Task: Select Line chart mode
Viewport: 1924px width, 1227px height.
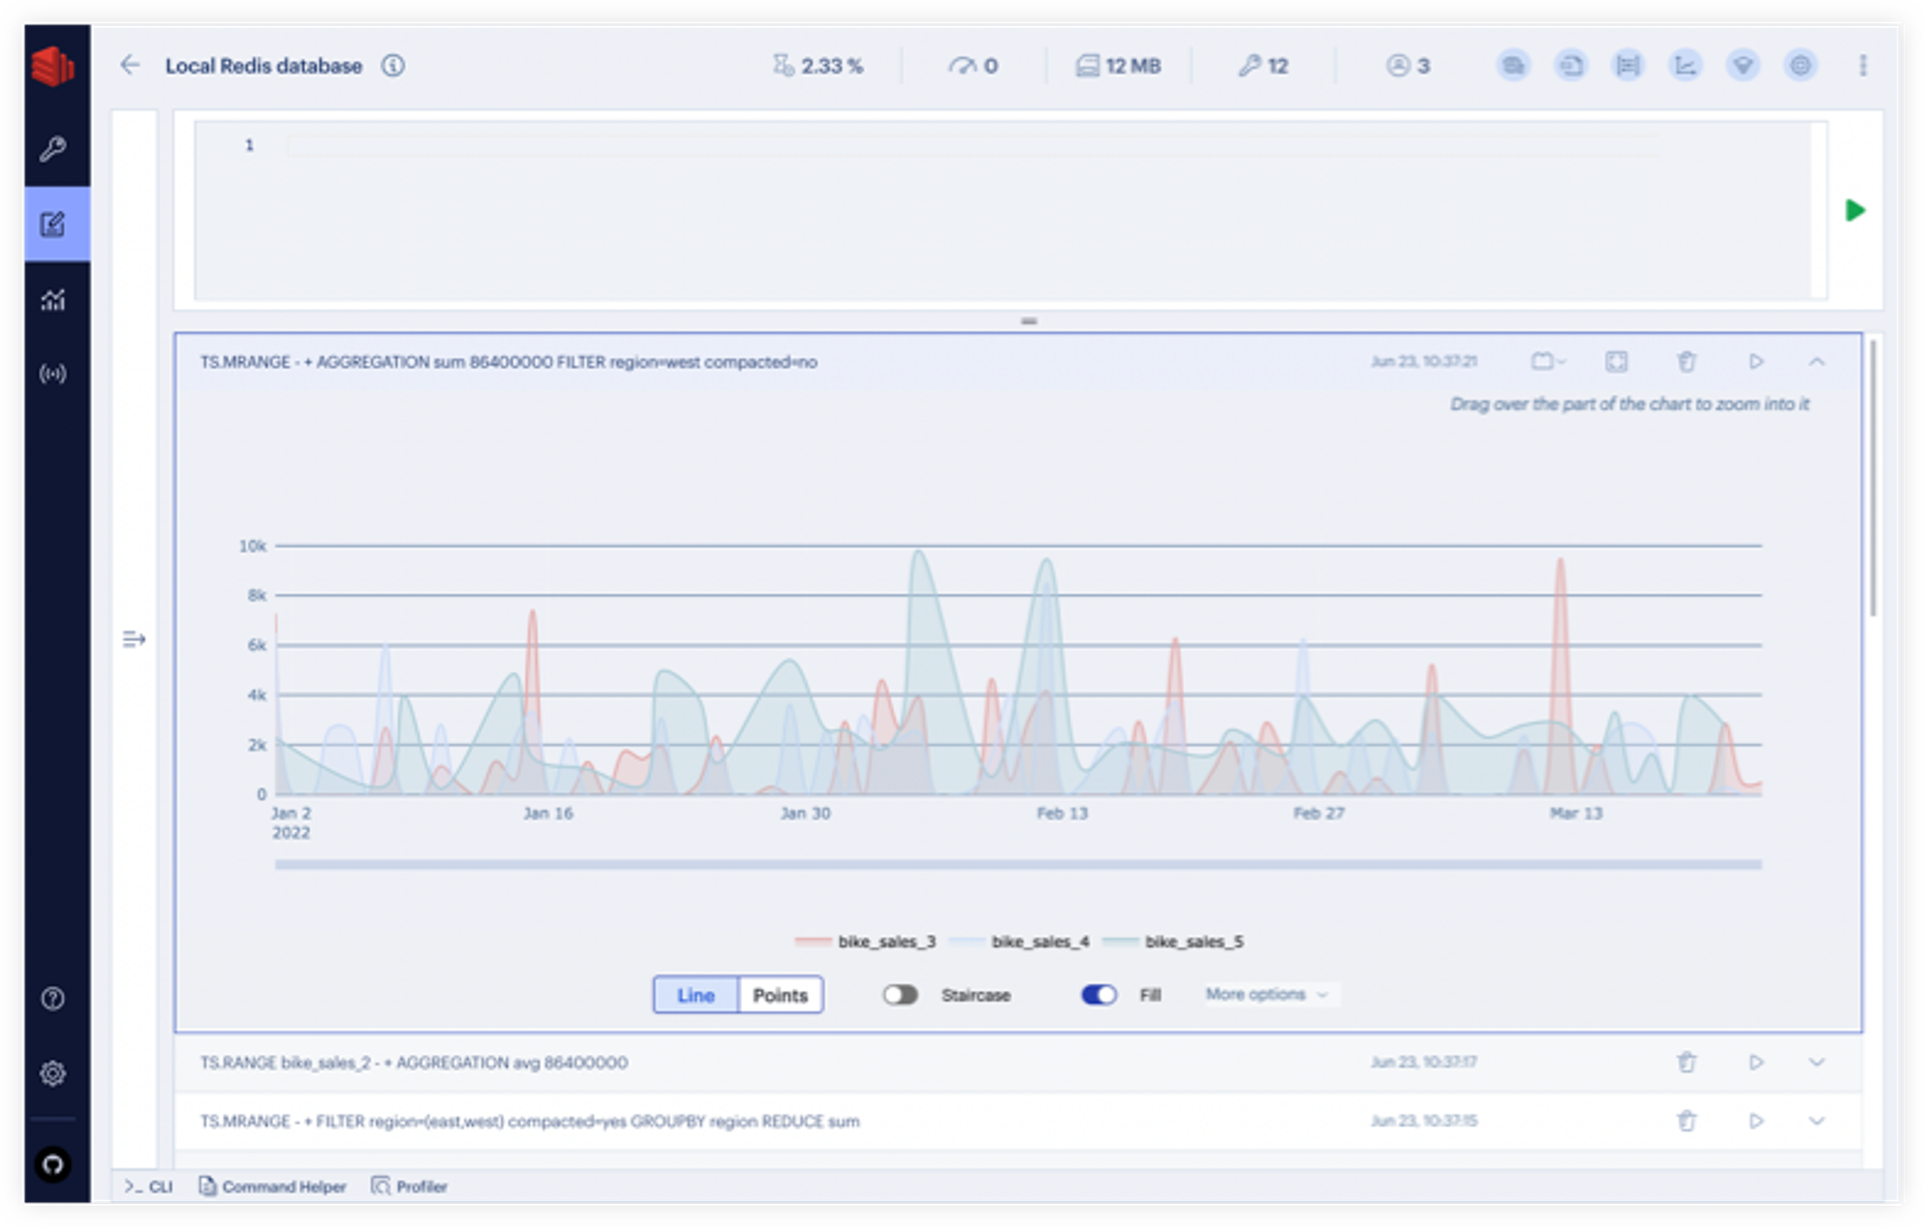Action: coord(695,995)
